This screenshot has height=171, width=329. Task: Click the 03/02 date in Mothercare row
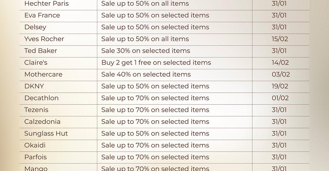pos(280,74)
